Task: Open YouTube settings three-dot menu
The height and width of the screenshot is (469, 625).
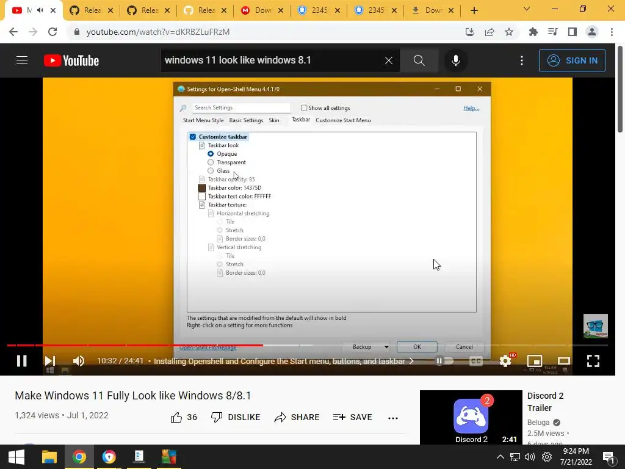Action: coord(522,60)
